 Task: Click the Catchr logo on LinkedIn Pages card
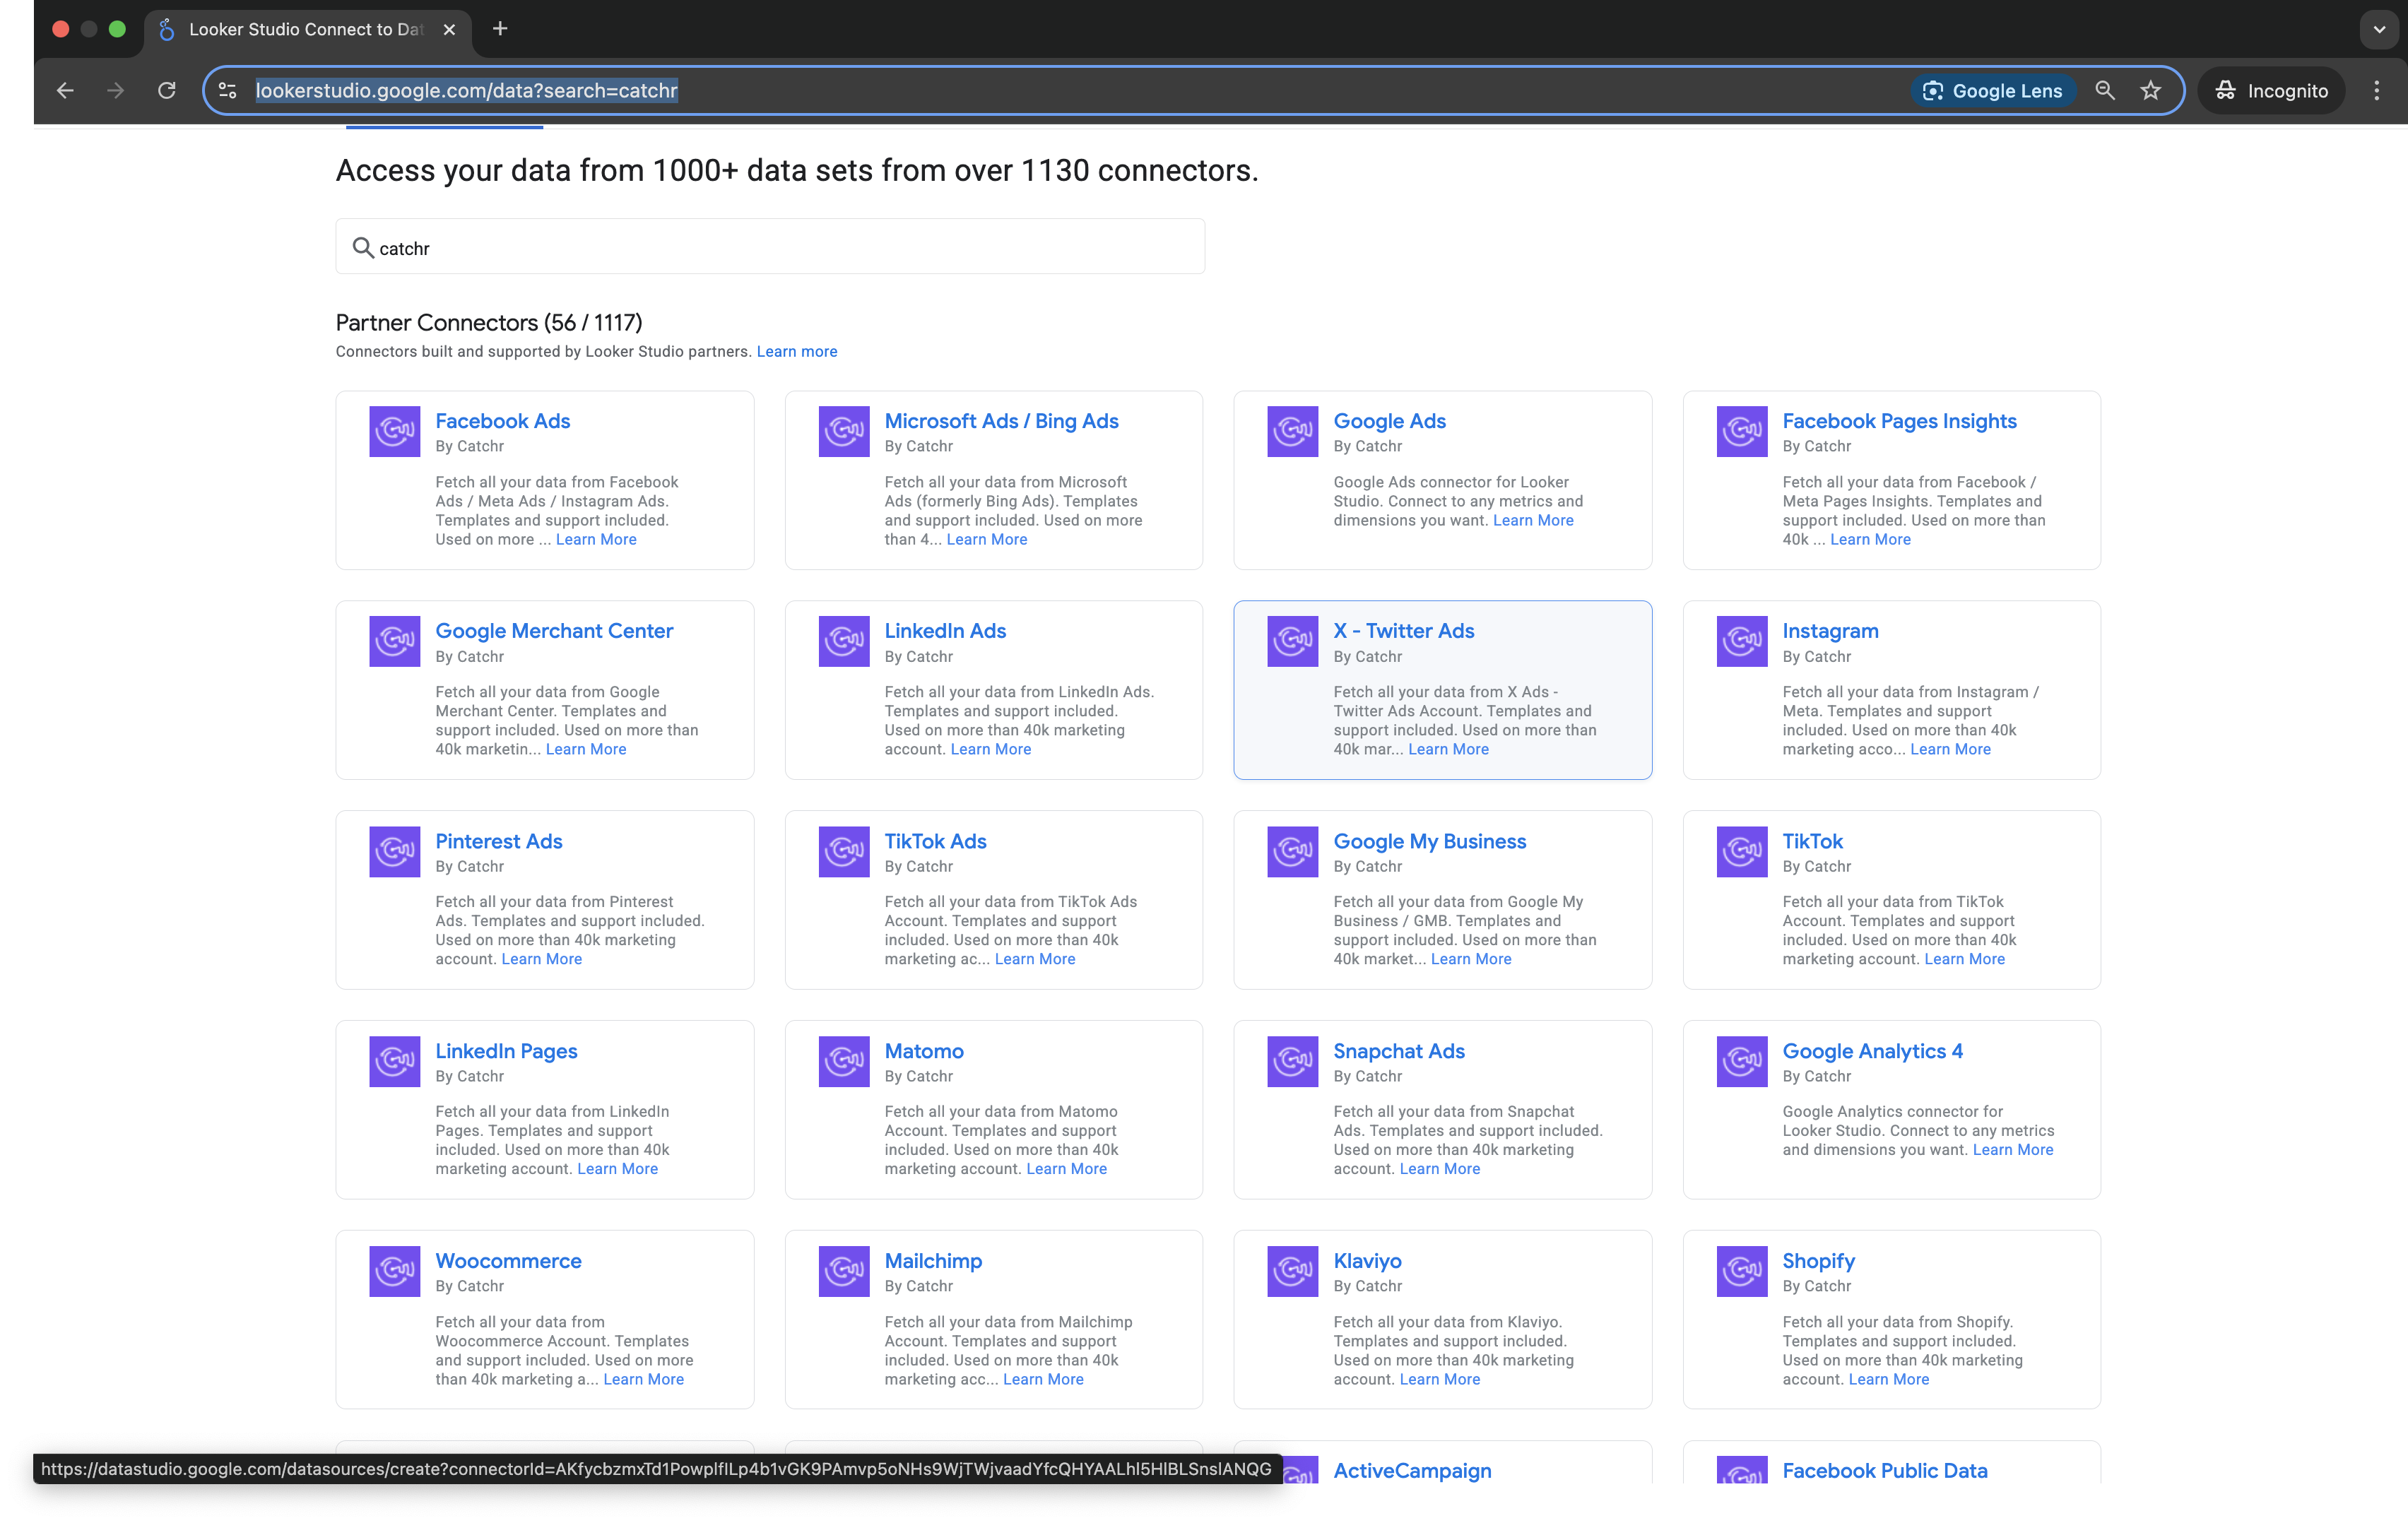coord(394,1061)
